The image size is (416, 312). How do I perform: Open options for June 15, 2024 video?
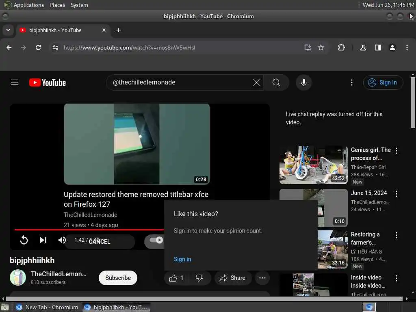tap(396, 194)
